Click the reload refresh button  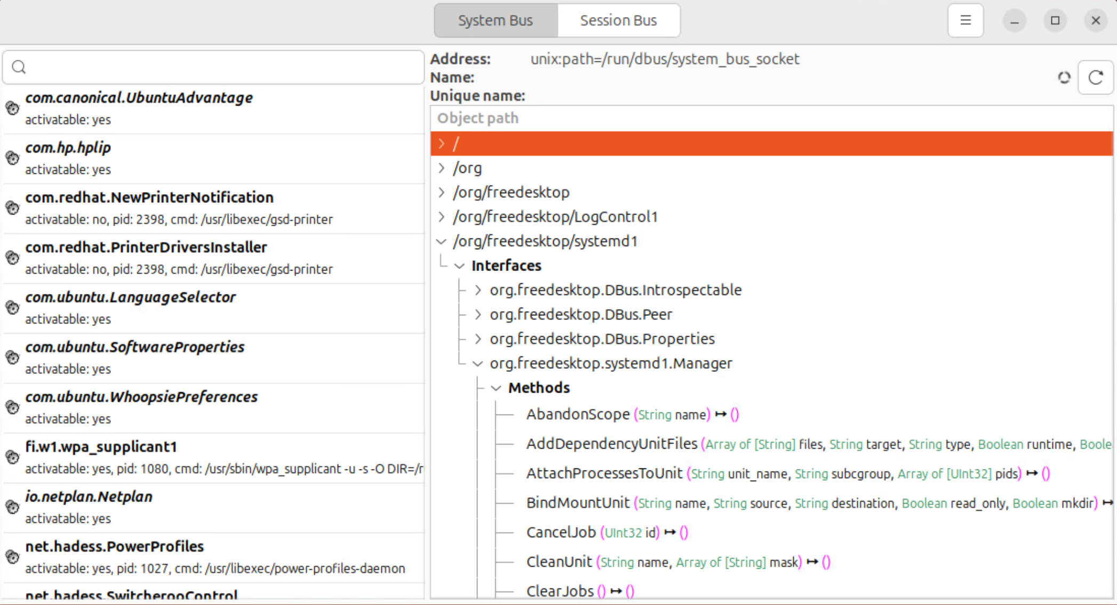click(1096, 77)
